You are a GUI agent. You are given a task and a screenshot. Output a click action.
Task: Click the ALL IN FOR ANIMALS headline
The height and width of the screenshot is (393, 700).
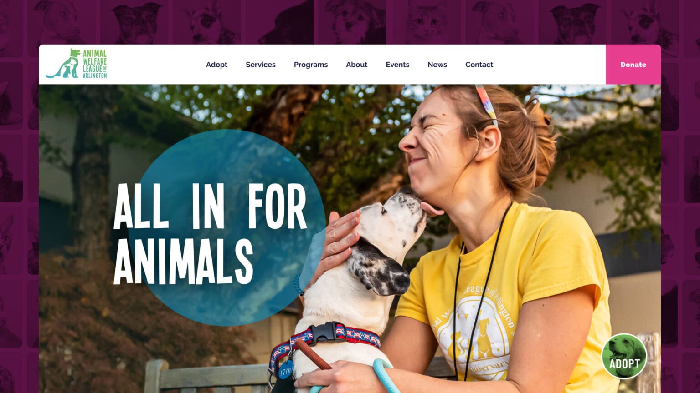[x=210, y=233]
